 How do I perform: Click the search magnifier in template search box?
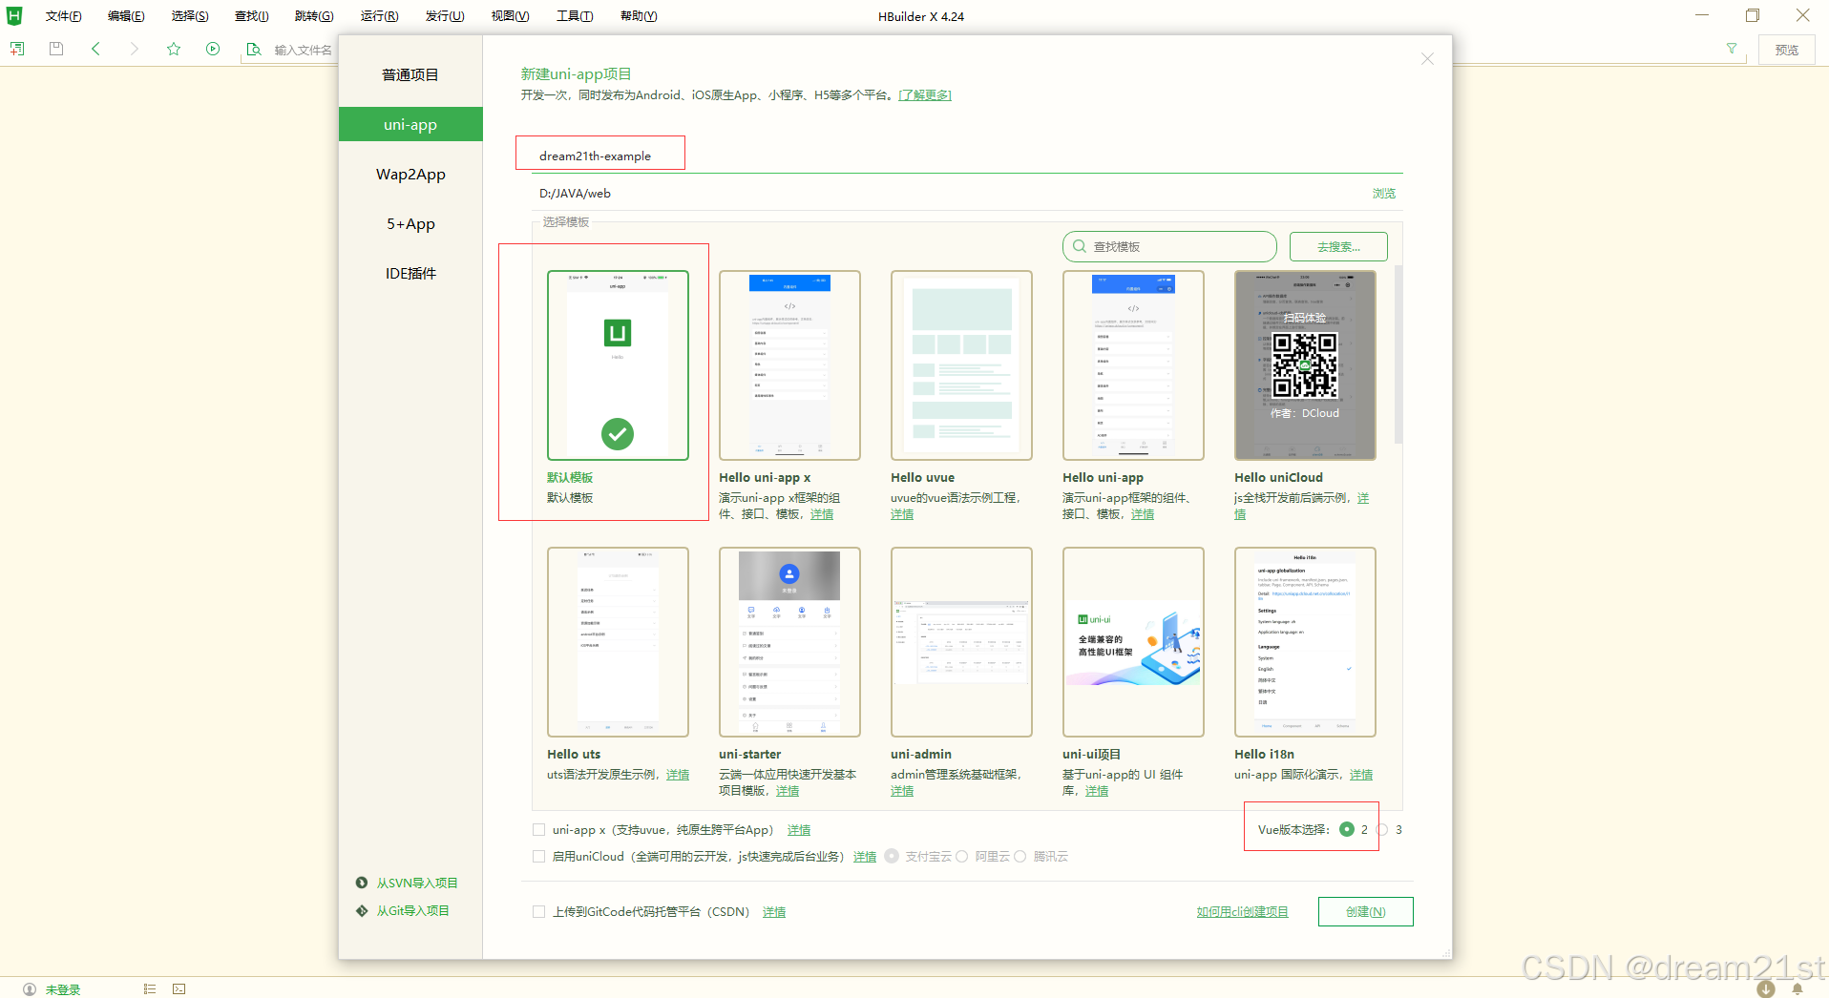(1080, 246)
